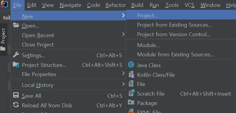Click the Java Class icon
This screenshot has height=113, width=236.
(131, 65)
